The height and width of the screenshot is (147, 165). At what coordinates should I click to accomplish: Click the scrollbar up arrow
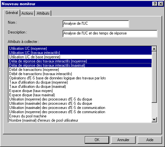point(154,49)
